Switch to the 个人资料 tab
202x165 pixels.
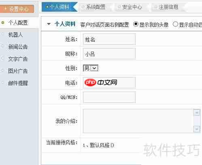coord(60,7)
